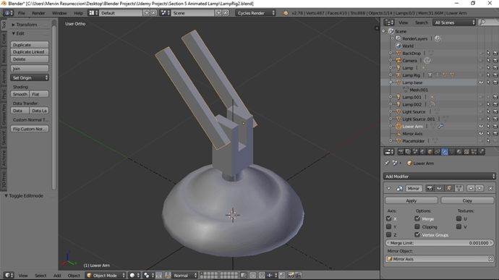
Task: Open the Set Origin dropdown
Action: 30,77
